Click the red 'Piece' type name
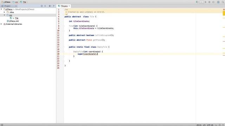Viewport: 225px width, 126px height. (x=89, y=40)
